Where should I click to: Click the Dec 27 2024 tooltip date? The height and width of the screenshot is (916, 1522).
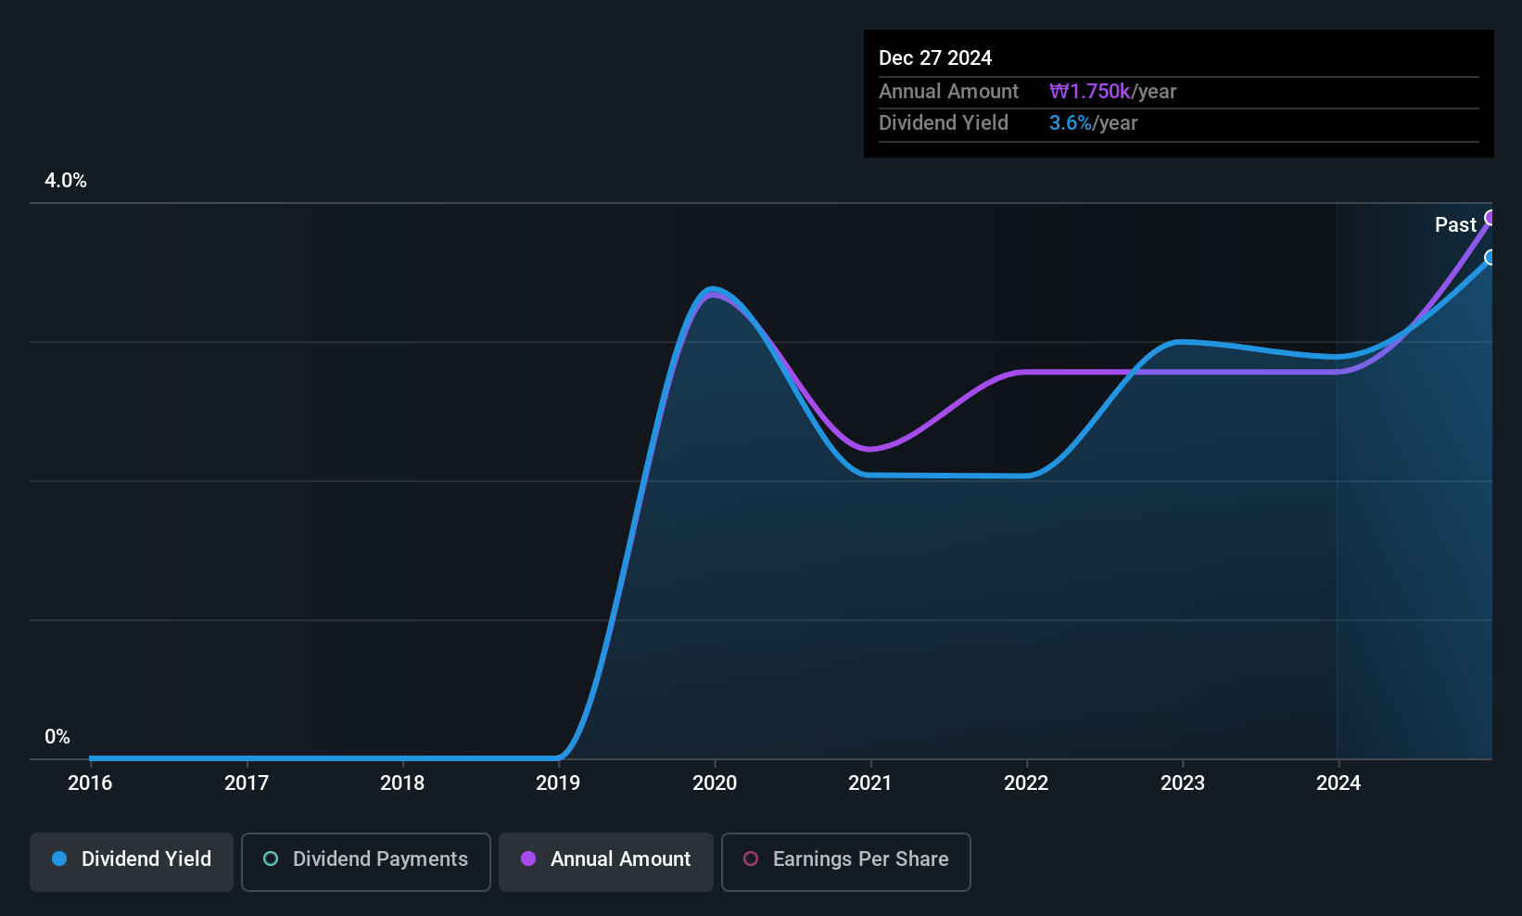click(x=935, y=58)
